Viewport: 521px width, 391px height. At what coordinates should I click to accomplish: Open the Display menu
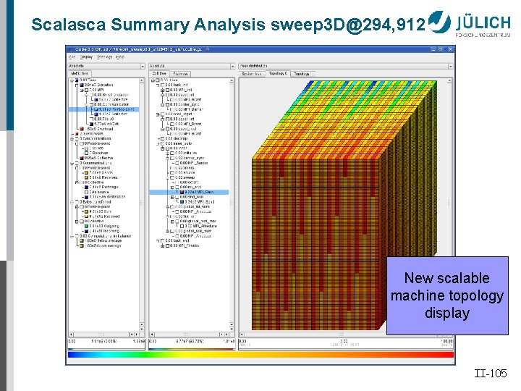86,57
